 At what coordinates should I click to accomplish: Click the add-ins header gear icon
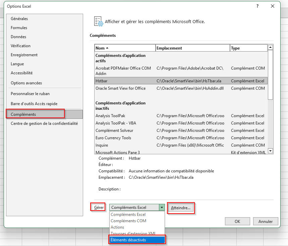coord(98,21)
